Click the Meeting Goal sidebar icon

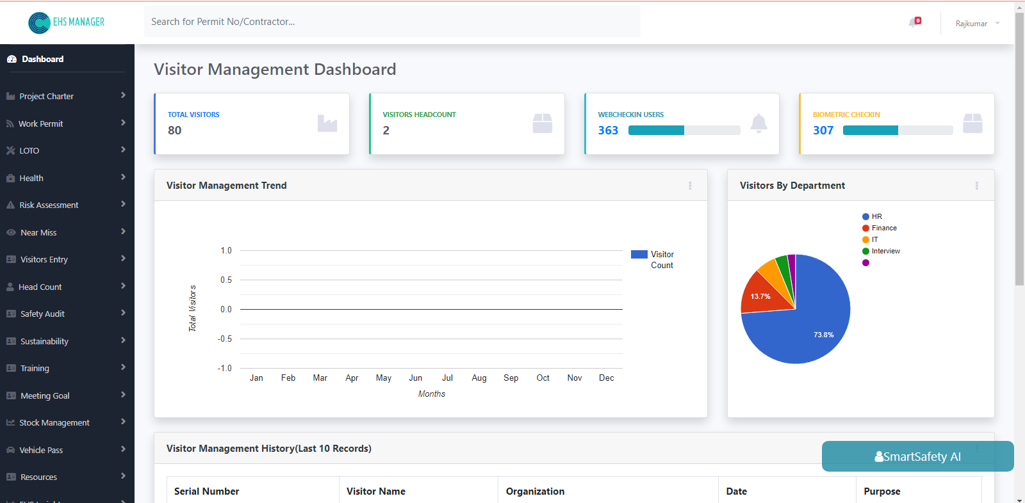pos(11,396)
